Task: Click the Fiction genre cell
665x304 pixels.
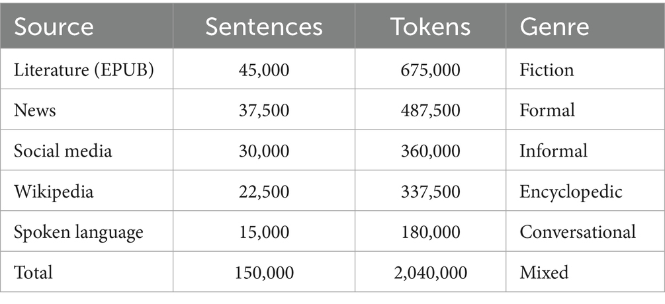Action: coord(547,69)
